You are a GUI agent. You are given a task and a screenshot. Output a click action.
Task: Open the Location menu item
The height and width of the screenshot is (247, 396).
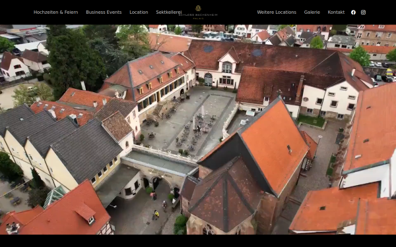139,12
